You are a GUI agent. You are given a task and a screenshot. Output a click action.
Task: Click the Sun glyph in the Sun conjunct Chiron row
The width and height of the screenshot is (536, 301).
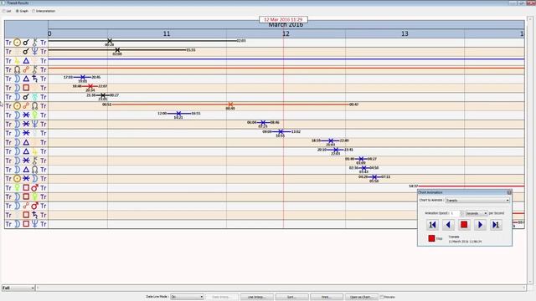tap(17, 43)
